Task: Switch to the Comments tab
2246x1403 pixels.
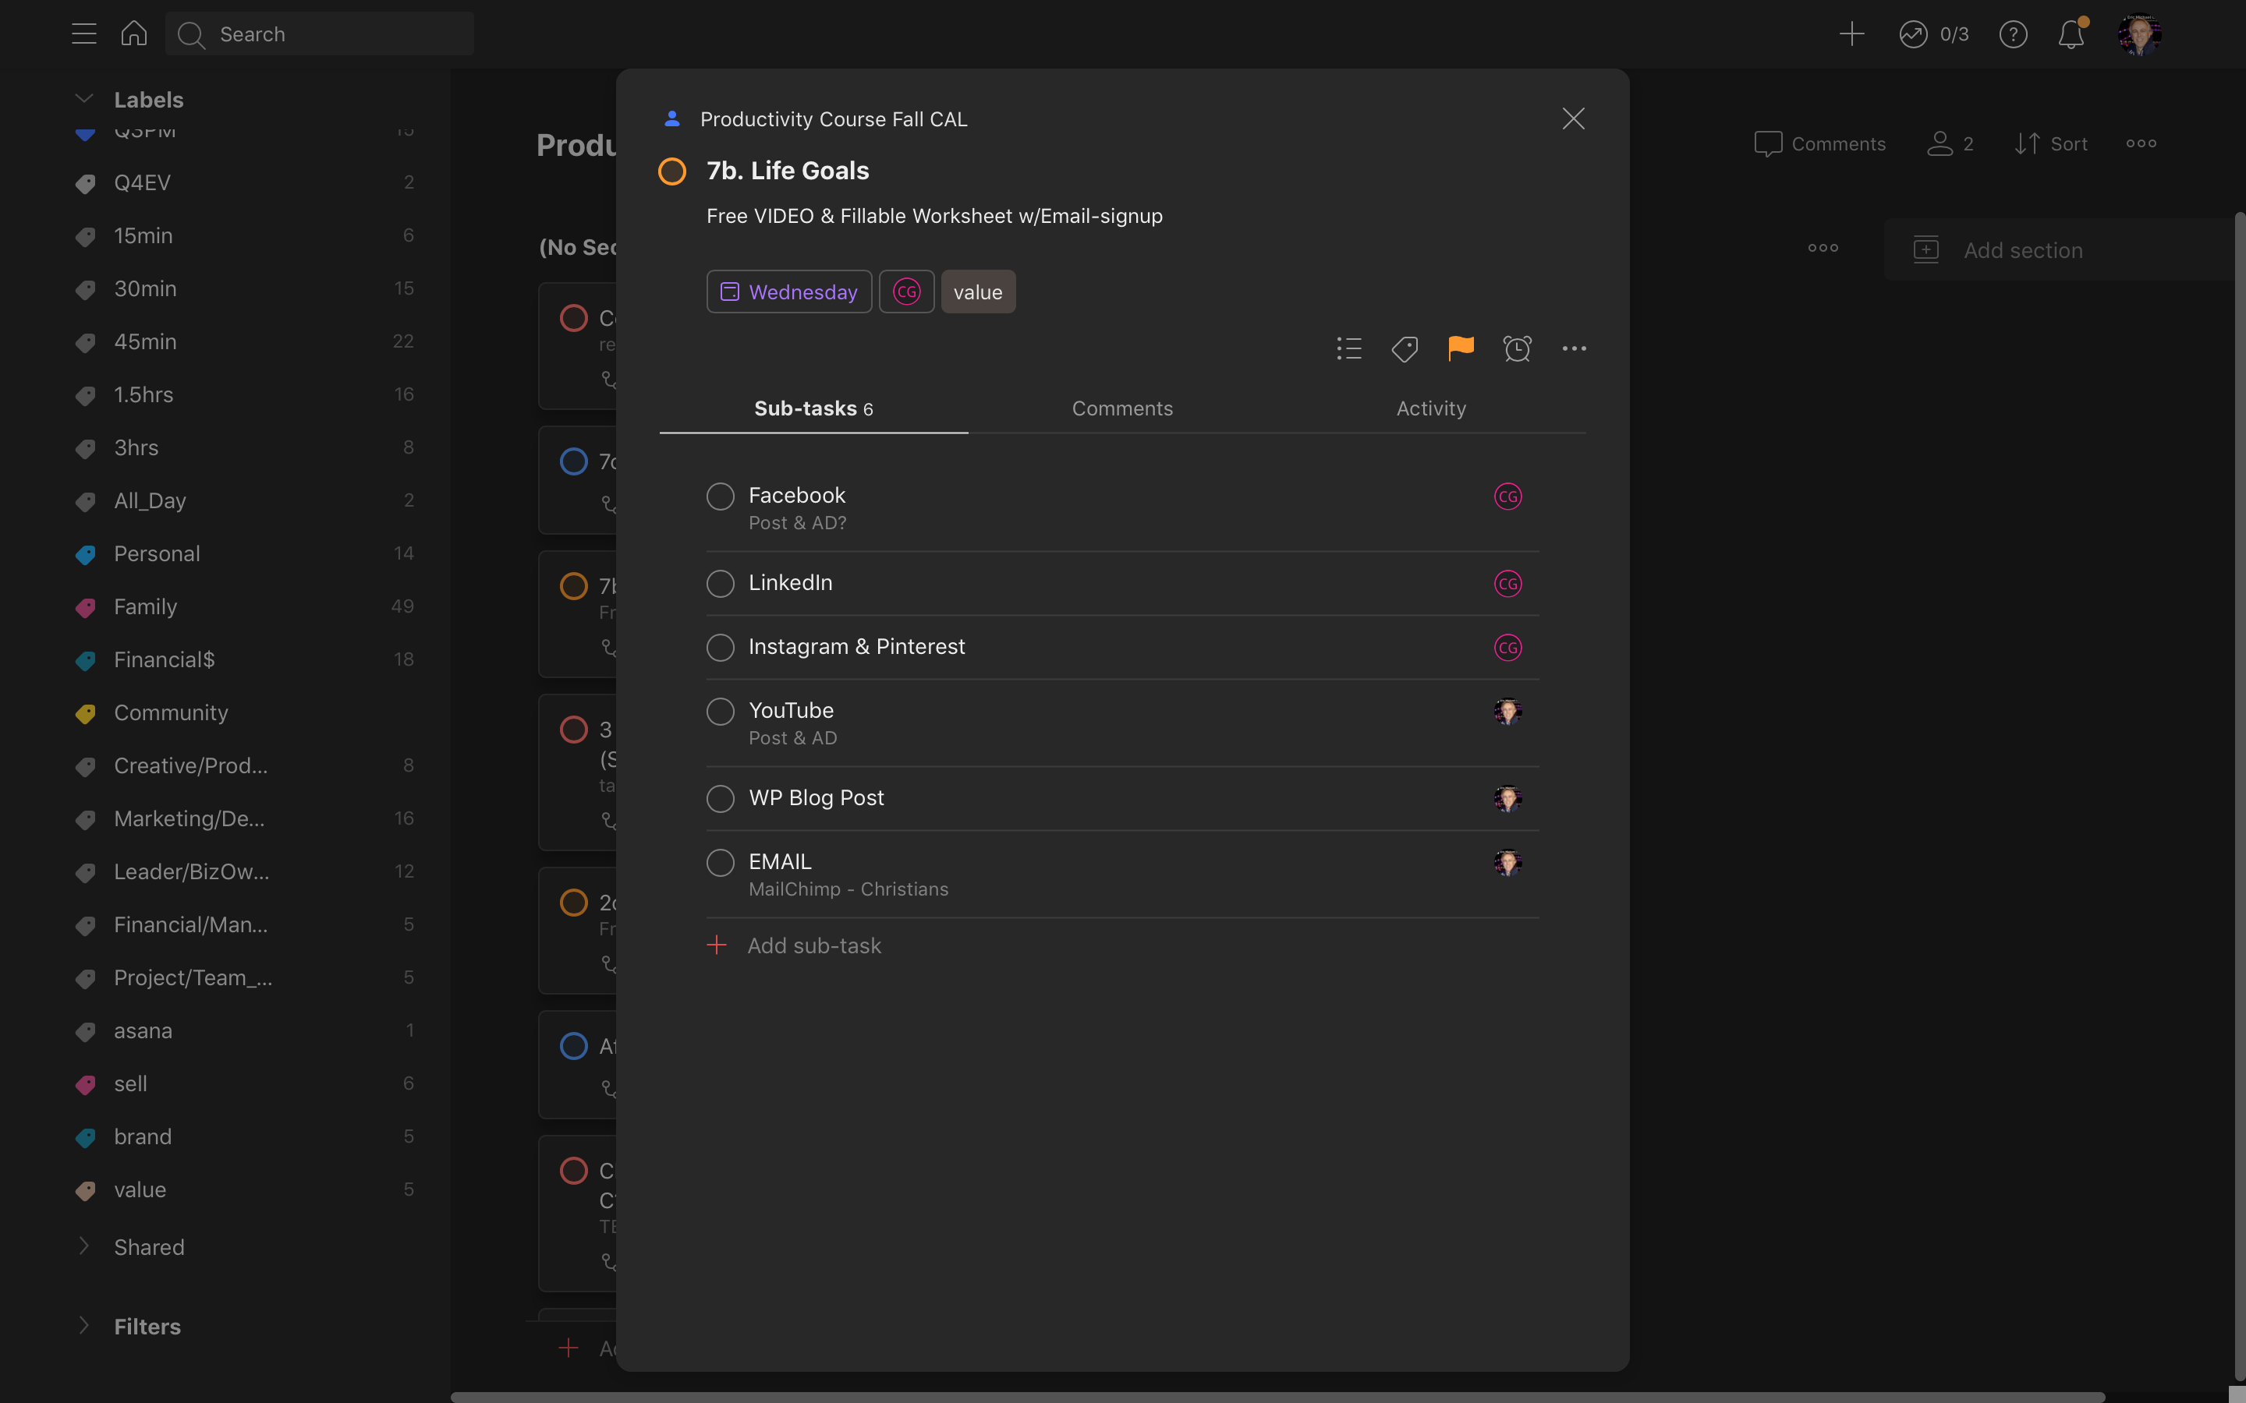Action: 1122,408
